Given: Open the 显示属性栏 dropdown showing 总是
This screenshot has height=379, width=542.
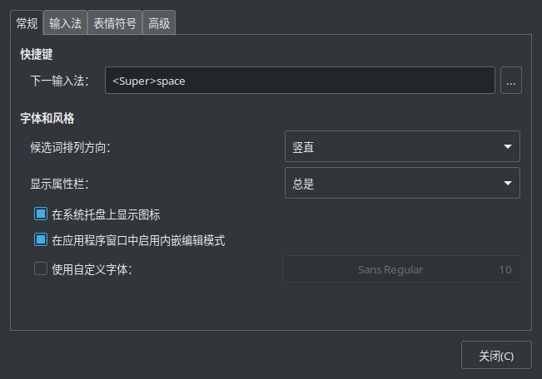Looking at the screenshot, I should tap(402, 183).
